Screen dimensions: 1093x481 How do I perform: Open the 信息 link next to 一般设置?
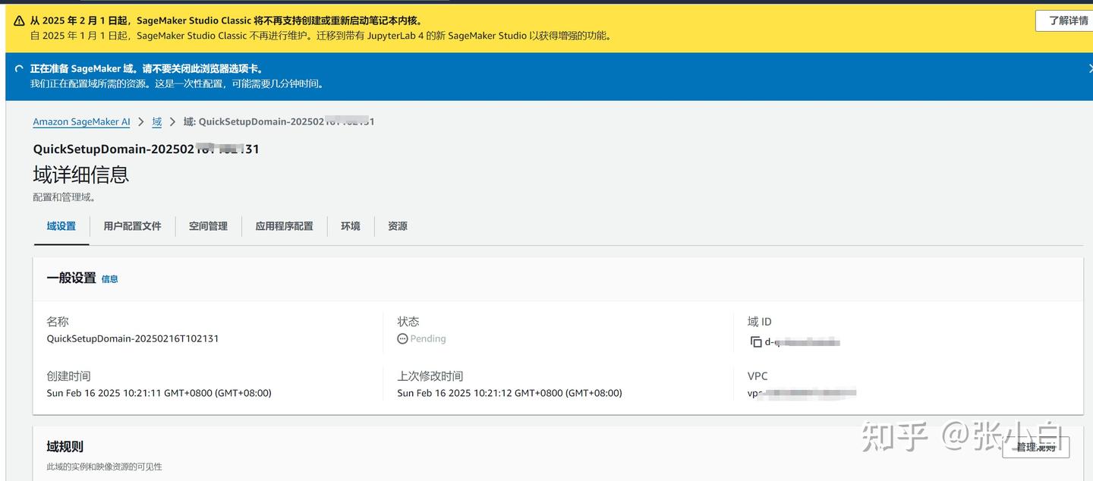[110, 279]
